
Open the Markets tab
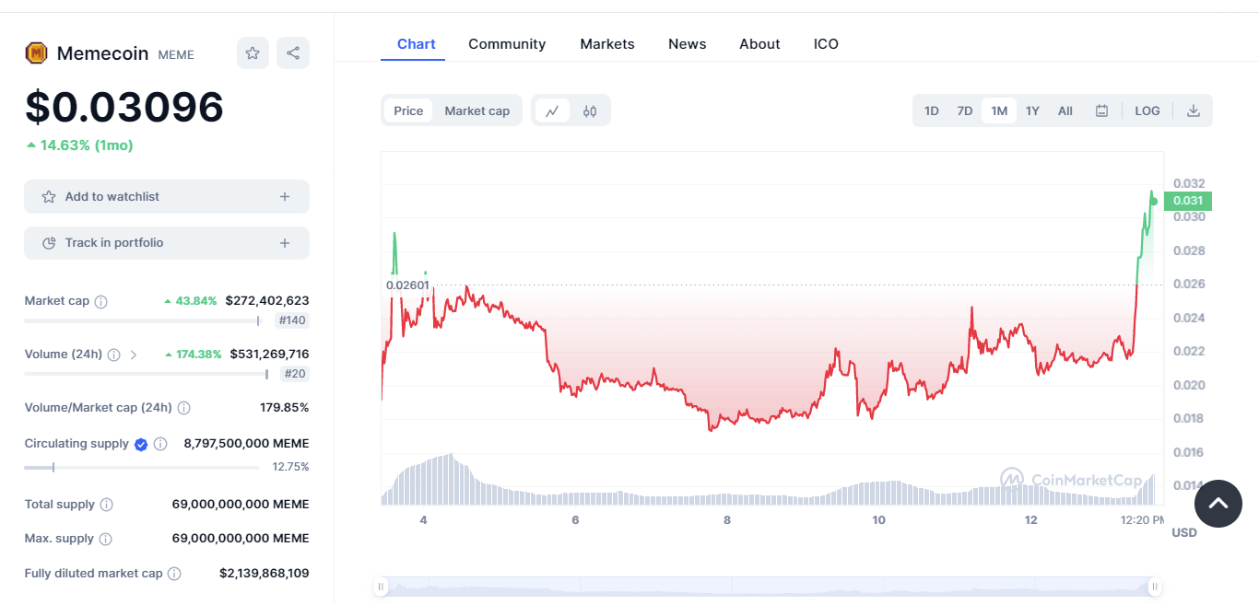click(607, 43)
